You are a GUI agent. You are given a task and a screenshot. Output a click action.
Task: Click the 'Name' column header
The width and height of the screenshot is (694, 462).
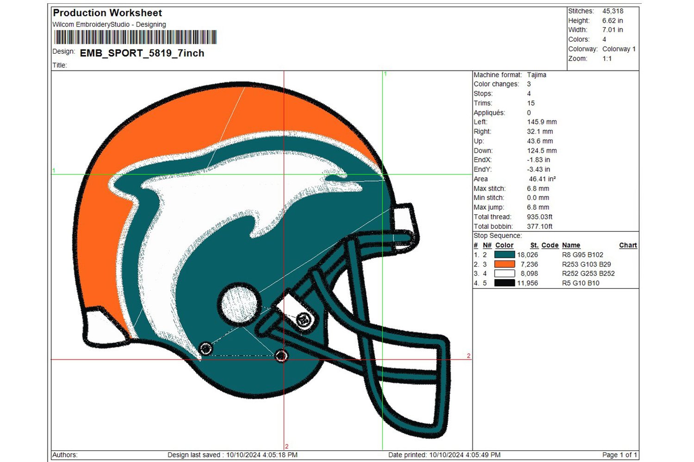pos(571,245)
